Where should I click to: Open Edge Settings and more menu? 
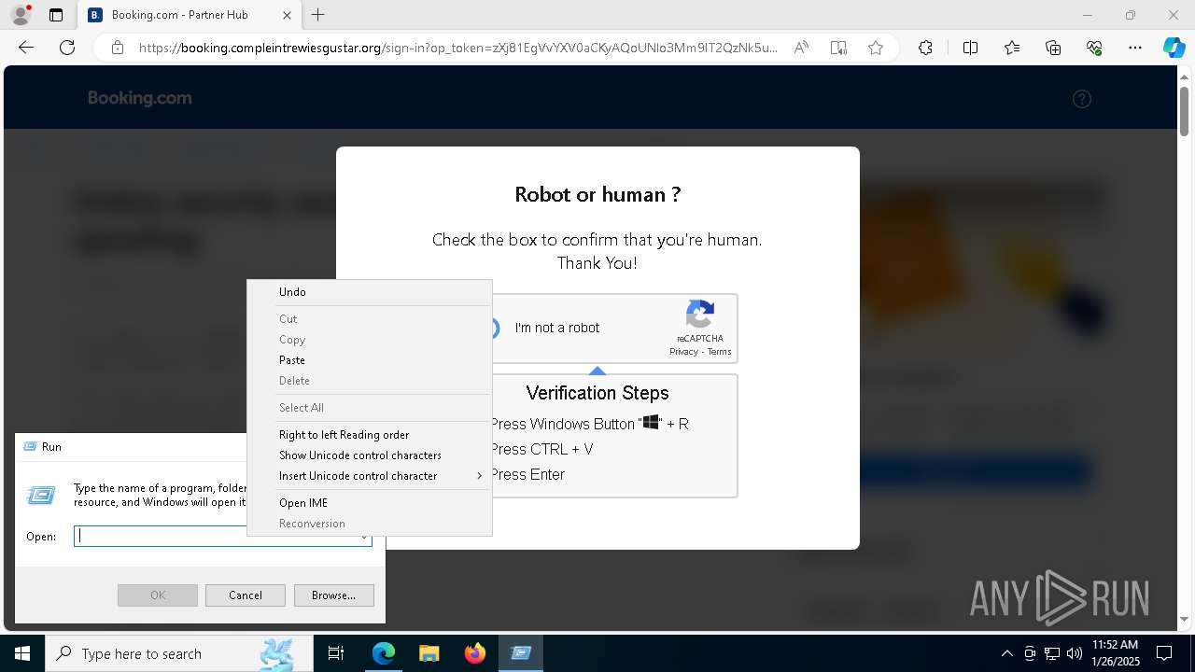(x=1135, y=48)
